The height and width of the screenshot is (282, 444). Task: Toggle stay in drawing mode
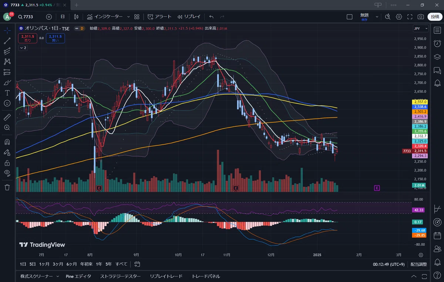tap(7, 152)
